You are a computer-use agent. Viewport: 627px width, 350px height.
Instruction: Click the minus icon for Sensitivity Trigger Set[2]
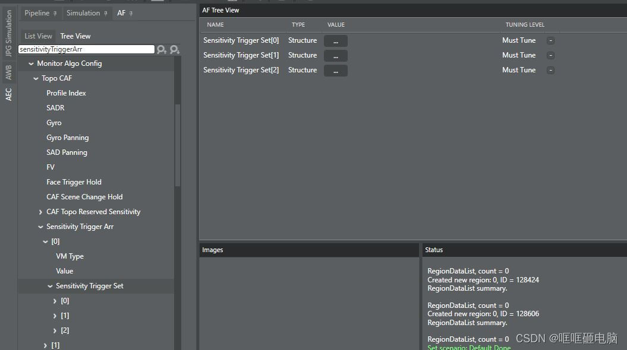pyautogui.click(x=550, y=70)
